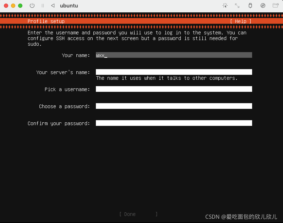Toggle the window resize arrows icon

click(237, 6)
